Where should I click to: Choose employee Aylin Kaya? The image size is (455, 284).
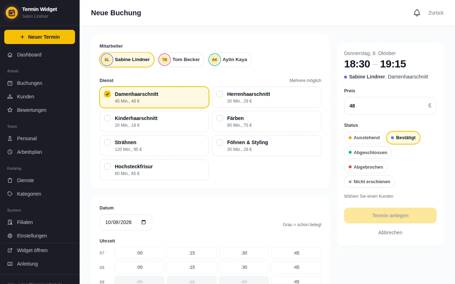point(230,60)
